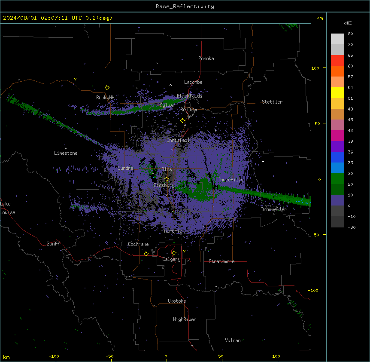Click the yellow diamond marker below Cochrane
The height and width of the screenshot is (362, 370).
point(146,254)
